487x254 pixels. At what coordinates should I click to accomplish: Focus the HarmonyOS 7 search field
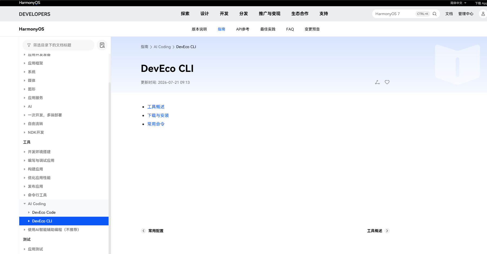394,14
